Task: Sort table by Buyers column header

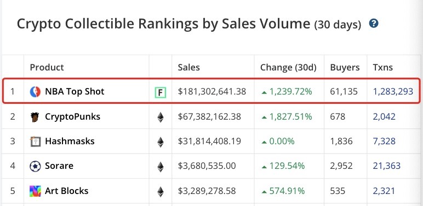Action: [x=345, y=68]
